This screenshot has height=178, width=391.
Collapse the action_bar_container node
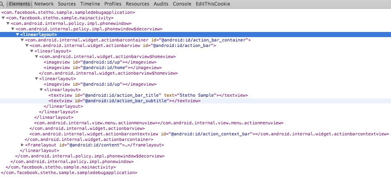(22, 40)
